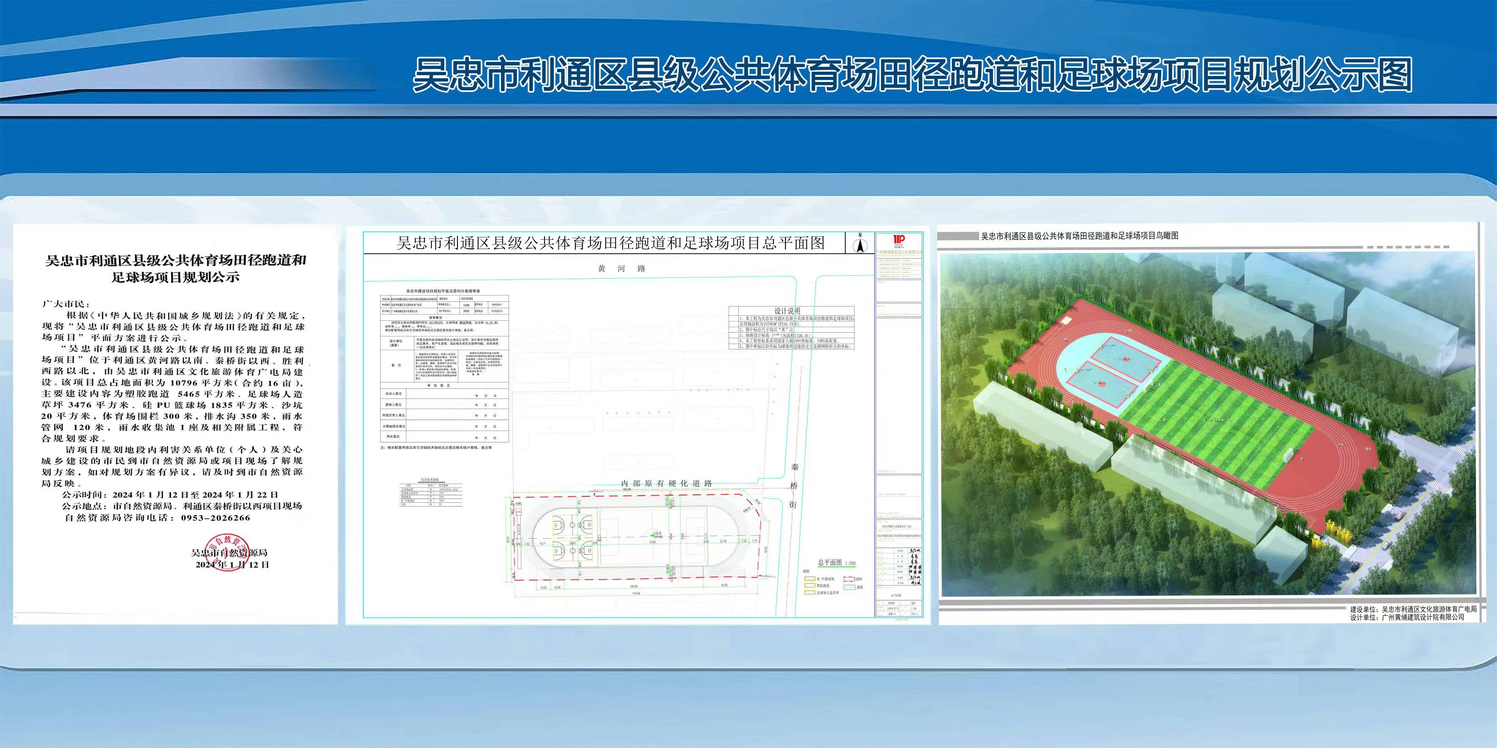
Task: Click the 图例 legend heading
Action: pos(807,572)
